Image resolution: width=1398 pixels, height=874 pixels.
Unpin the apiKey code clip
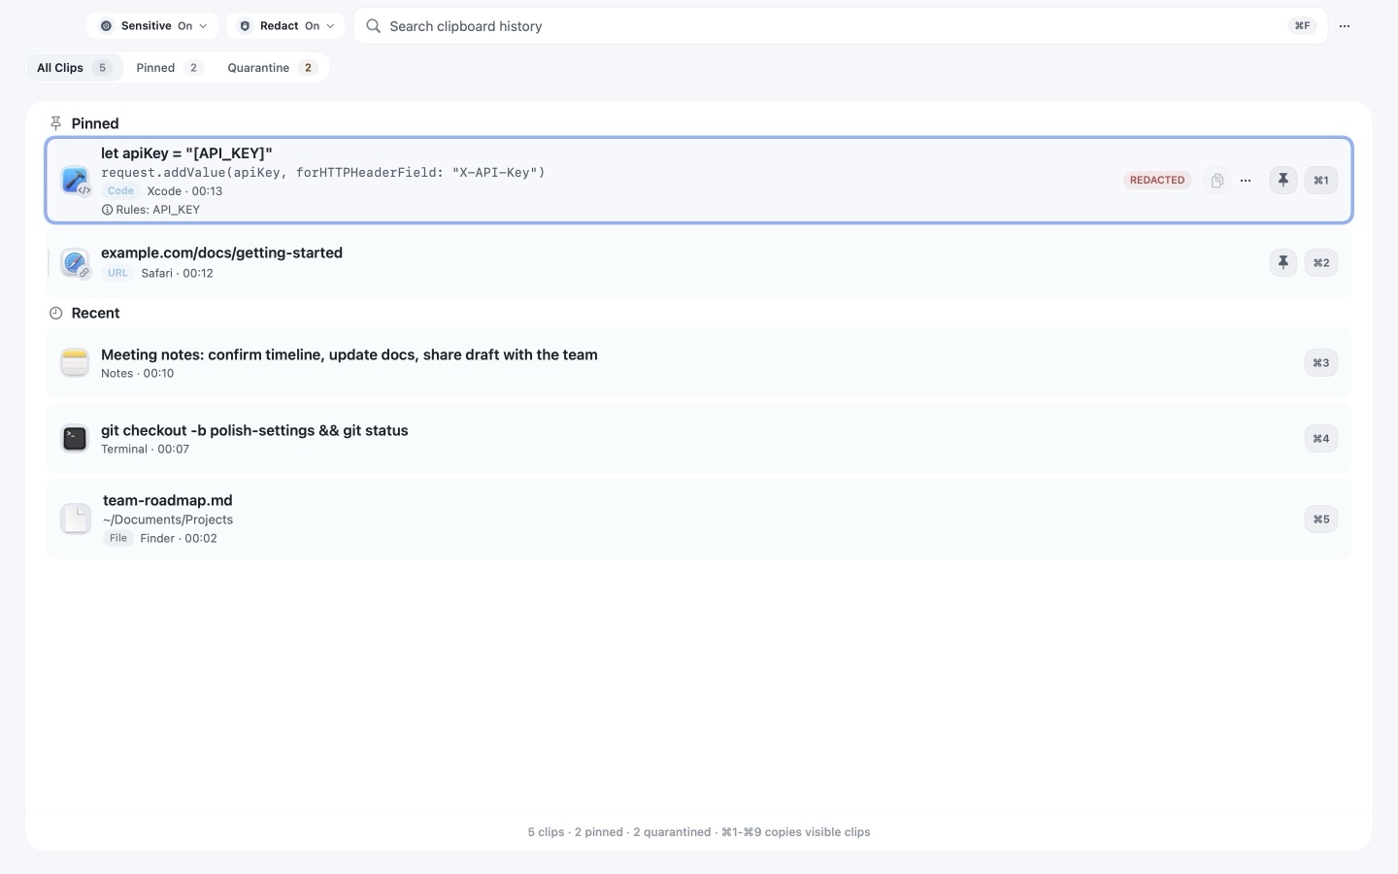1283,181
